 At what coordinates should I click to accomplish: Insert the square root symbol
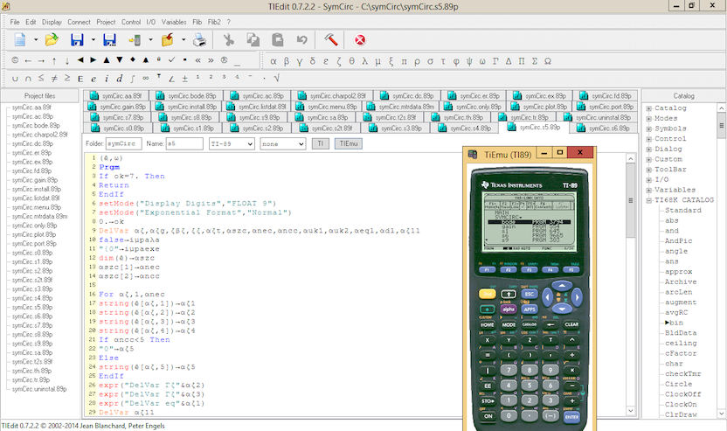(x=277, y=79)
